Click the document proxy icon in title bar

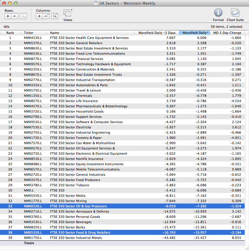(x=96, y=4)
